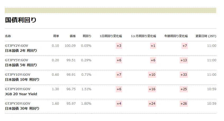Viewport: 224px width, 121px height.
Task: Select JGB 20 Year Yield name
Action: pyautogui.click(x=21, y=94)
